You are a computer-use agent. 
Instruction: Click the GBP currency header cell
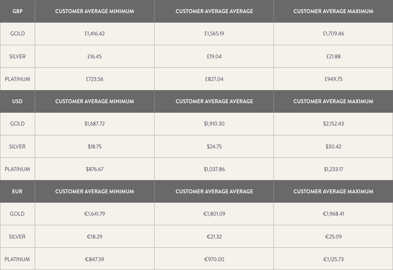[x=17, y=11]
